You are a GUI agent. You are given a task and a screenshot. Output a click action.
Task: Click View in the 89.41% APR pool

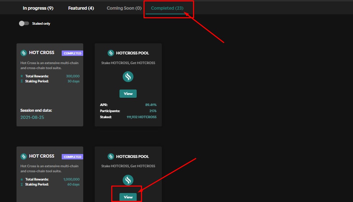(x=128, y=94)
